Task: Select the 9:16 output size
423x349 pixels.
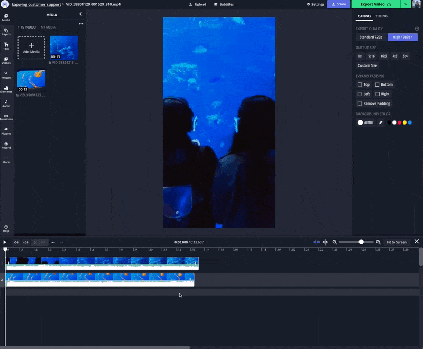Action: (x=371, y=56)
